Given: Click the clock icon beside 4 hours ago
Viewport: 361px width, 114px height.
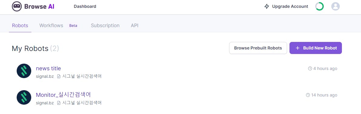Looking at the screenshot, I should [310, 68].
